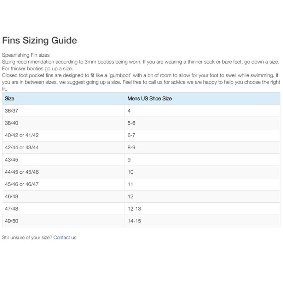Click the 44/45 or 45/46 size cell
The image size is (283, 283).
click(x=22, y=172)
